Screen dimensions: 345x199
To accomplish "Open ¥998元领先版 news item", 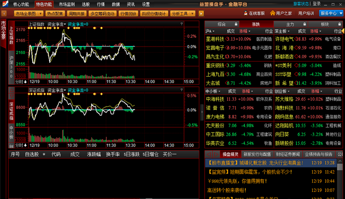I will (x=271, y=181).
